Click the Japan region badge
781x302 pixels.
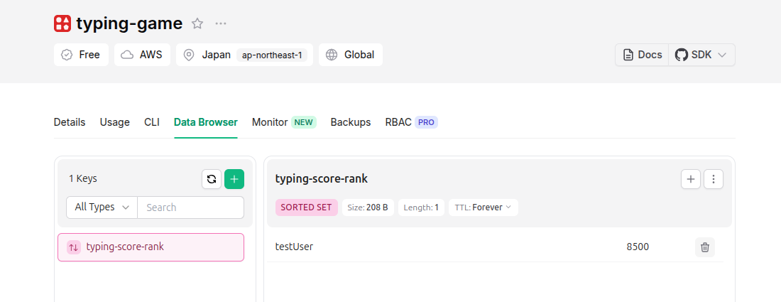pos(244,55)
